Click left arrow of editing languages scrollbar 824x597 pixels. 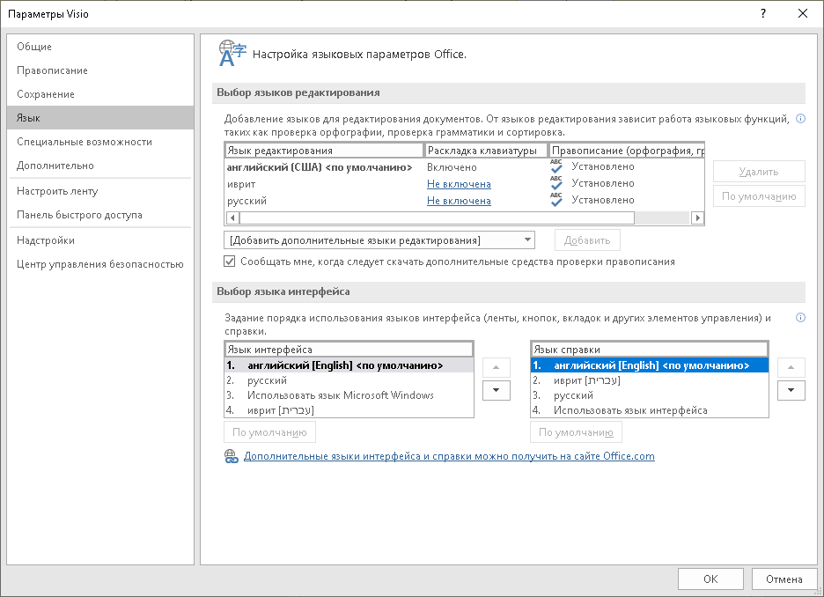click(x=232, y=217)
